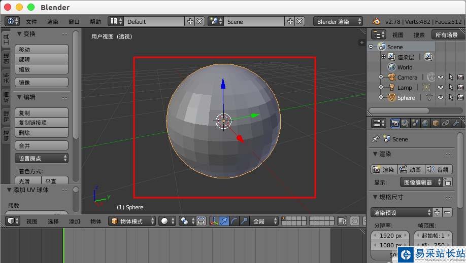Select the Sphere mesh icon in outliner
The width and height of the screenshot is (466, 263).
(x=392, y=97)
